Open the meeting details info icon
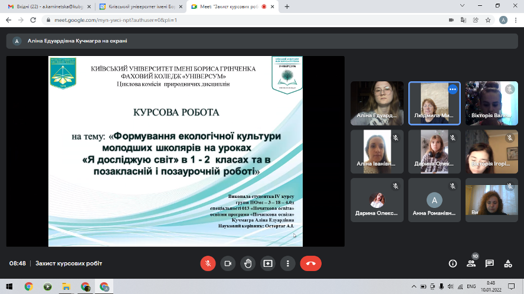 (453, 263)
